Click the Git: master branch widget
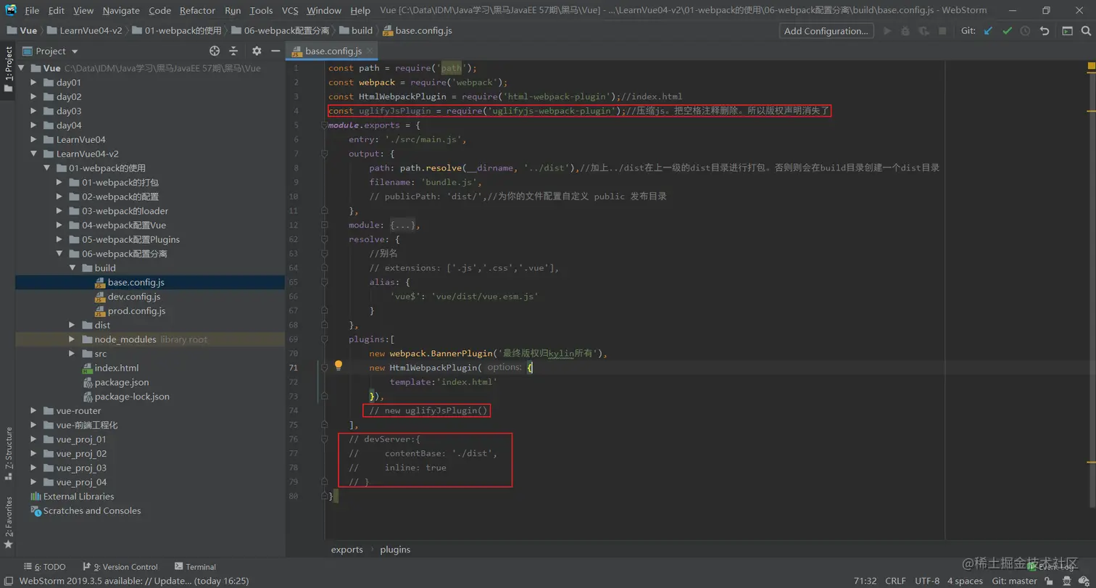 (x=1014, y=581)
